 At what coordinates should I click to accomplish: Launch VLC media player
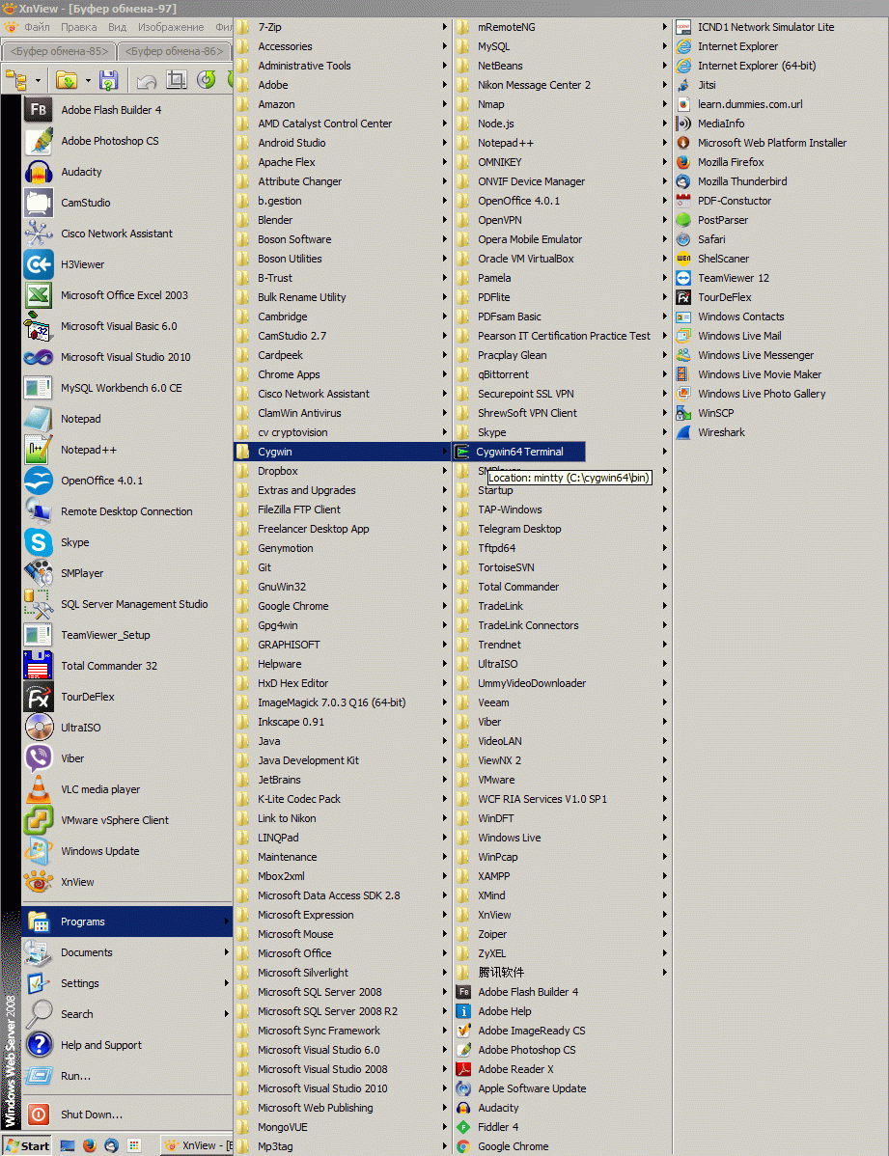point(126,789)
